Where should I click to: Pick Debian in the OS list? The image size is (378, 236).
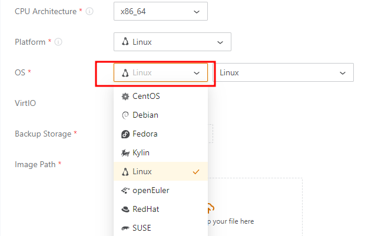(x=145, y=115)
